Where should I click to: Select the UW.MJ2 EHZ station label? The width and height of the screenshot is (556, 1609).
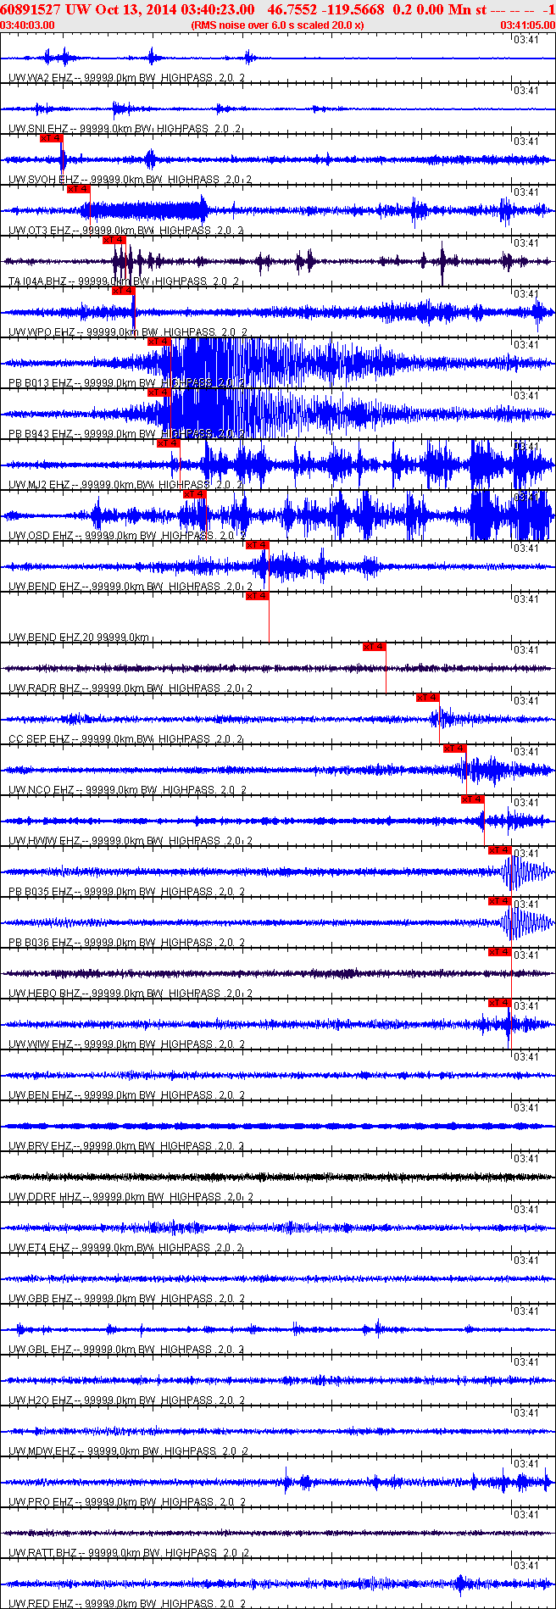127,485
